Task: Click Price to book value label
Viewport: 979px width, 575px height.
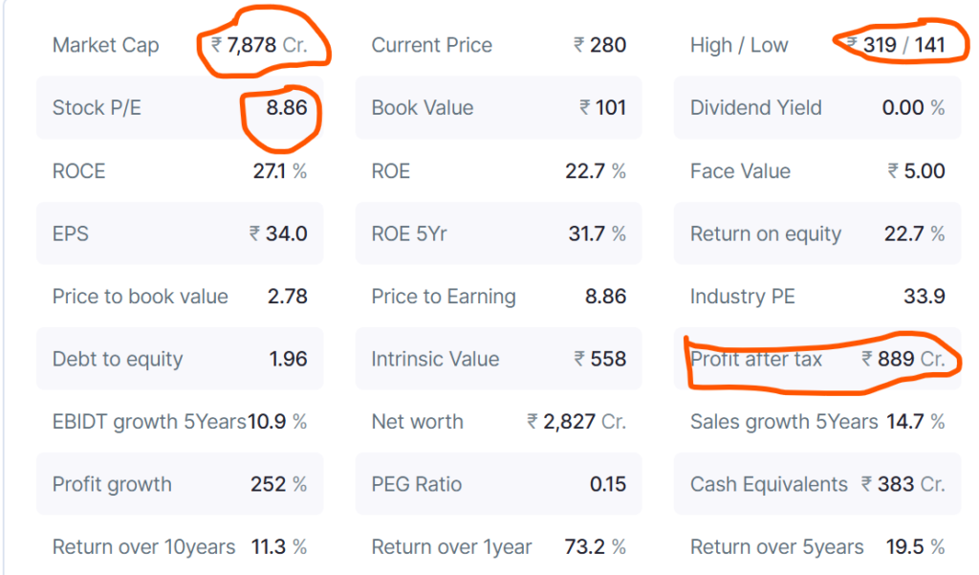Action: point(141,297)
